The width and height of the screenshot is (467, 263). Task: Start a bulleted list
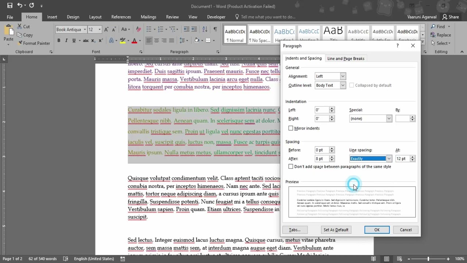click(149, 30)
